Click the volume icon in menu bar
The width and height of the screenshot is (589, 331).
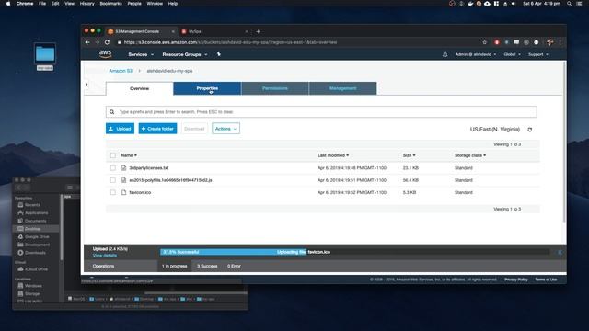514,4
